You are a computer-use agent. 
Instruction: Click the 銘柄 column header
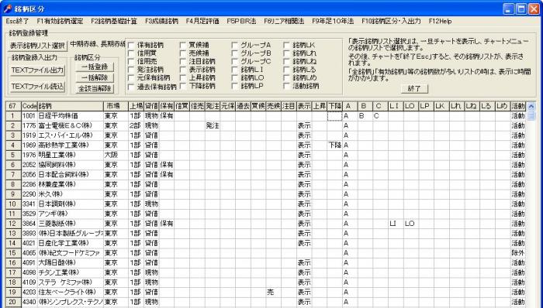70,106
